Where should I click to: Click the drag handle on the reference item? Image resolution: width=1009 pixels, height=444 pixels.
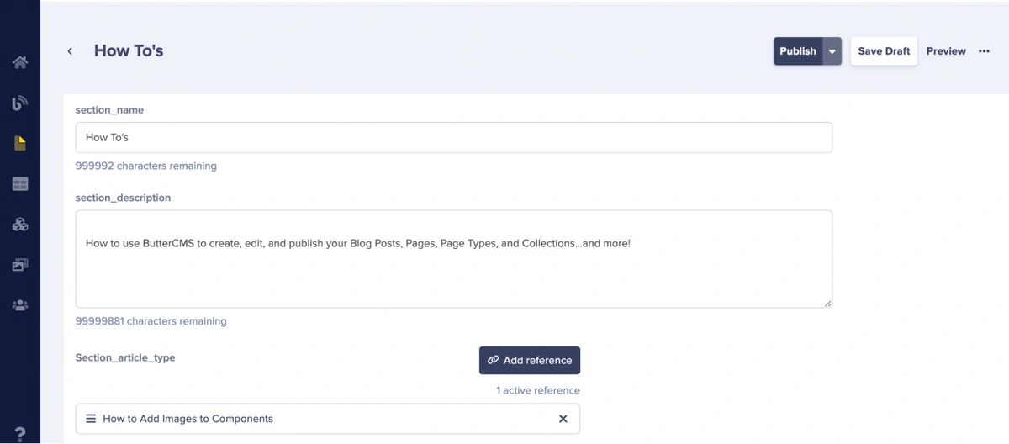pos(91,419)
